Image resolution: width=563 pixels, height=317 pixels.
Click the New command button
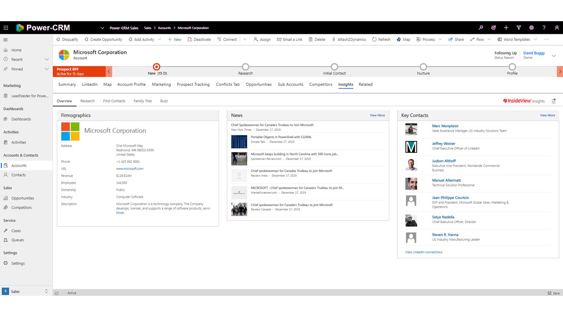[174, 40]
